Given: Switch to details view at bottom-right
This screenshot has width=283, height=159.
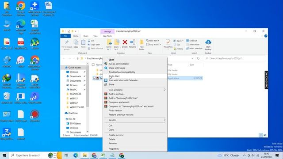Looking at the screenshot, I should point(260,135).
